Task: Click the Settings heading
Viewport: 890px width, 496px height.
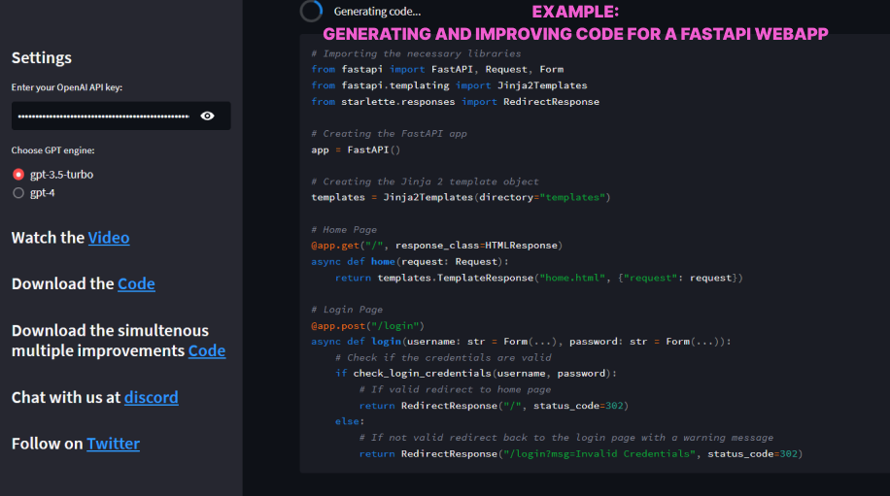Action: click(42, 58)
